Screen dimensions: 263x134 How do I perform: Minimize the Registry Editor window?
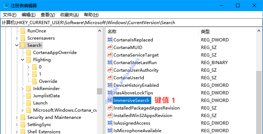222,5
